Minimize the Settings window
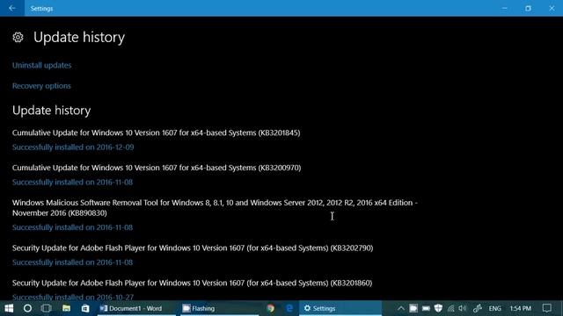 click(504, 8)
